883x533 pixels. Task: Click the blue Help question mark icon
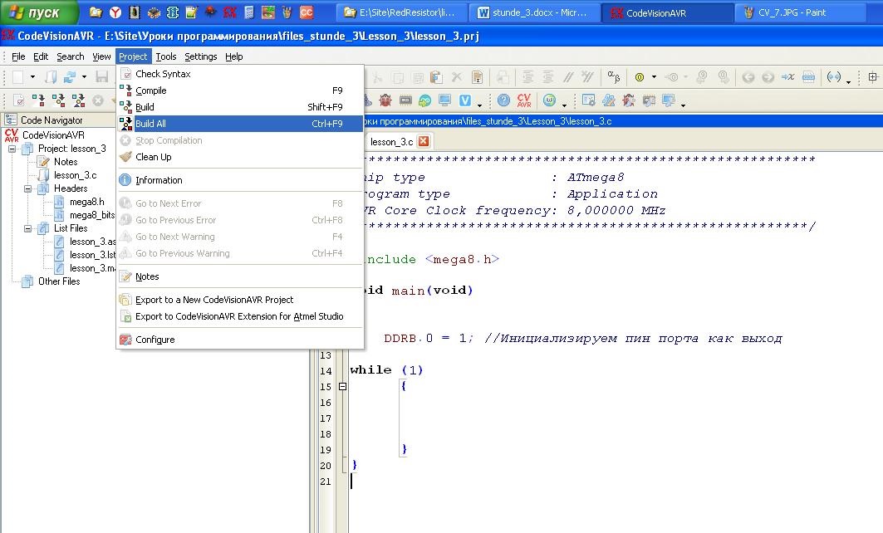click(503, 100)
